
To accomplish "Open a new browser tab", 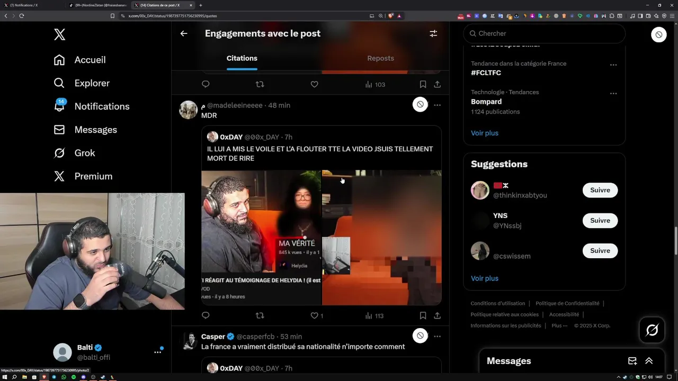I will (201, 5).
